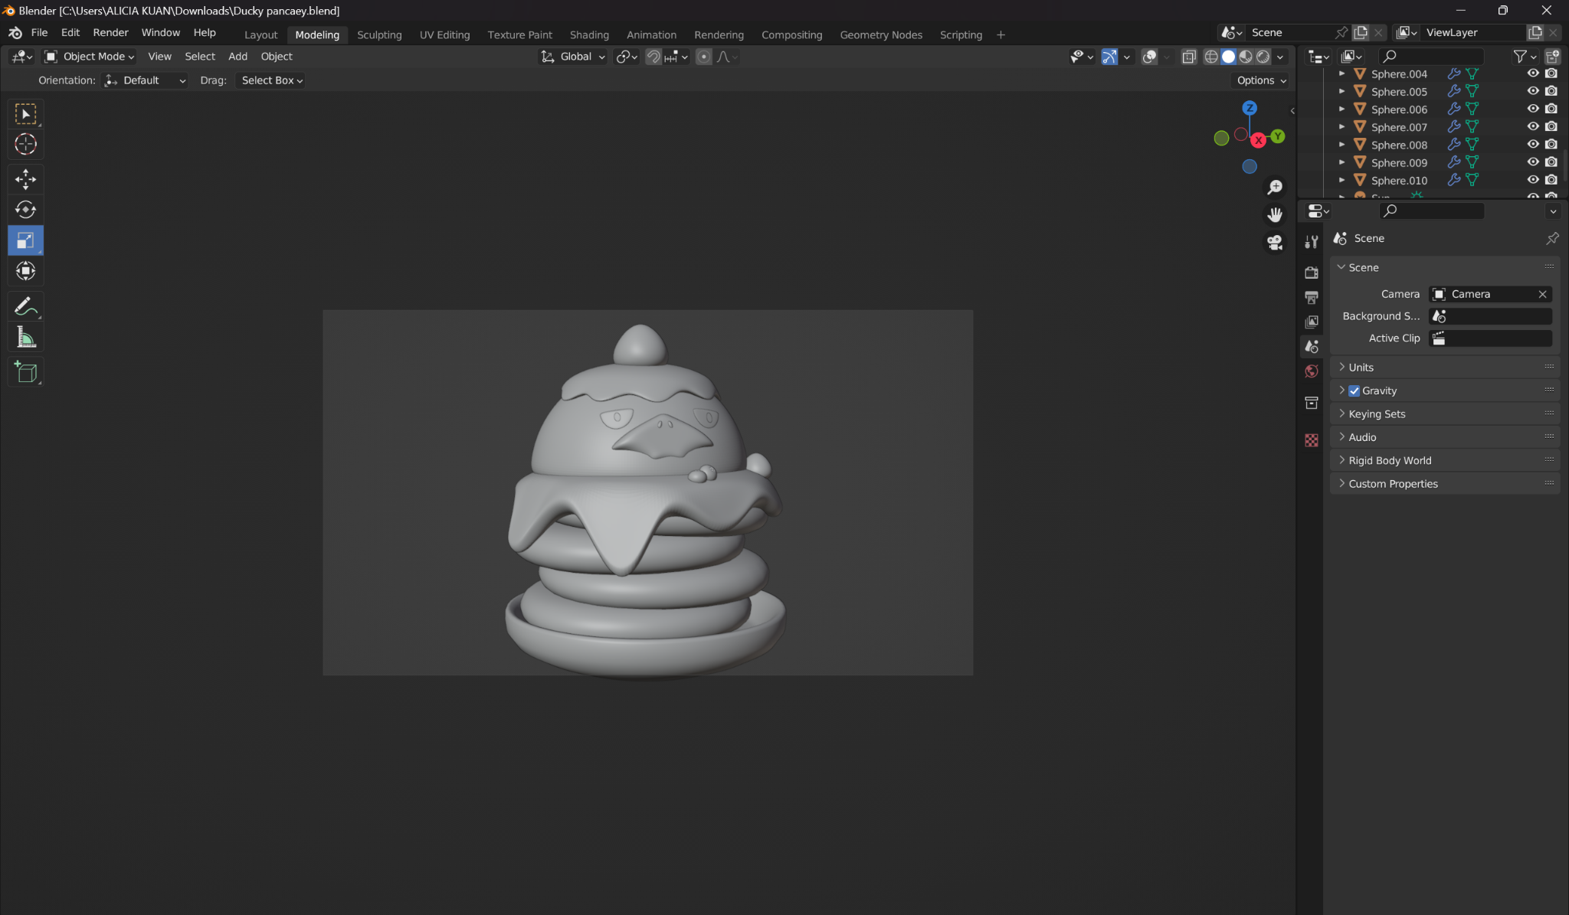Viewport: 1569px width, 915px height.
Task: Hide Sphere.006 in viewport
Action: (1533, 109)
